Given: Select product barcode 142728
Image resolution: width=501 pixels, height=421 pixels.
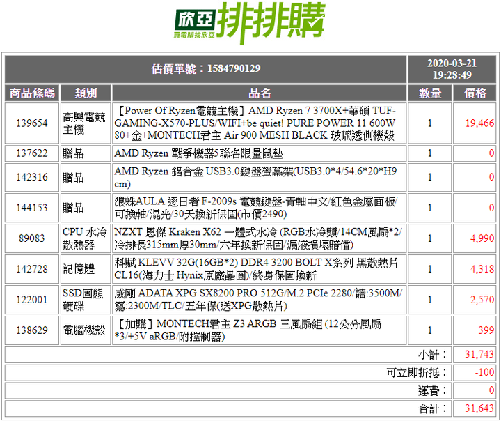Looking at the screenshot, I should pos(32,269).
